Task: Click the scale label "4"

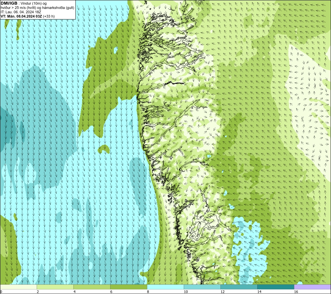Action: coord(74,292)
